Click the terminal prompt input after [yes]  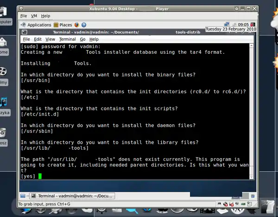(40, 176)
